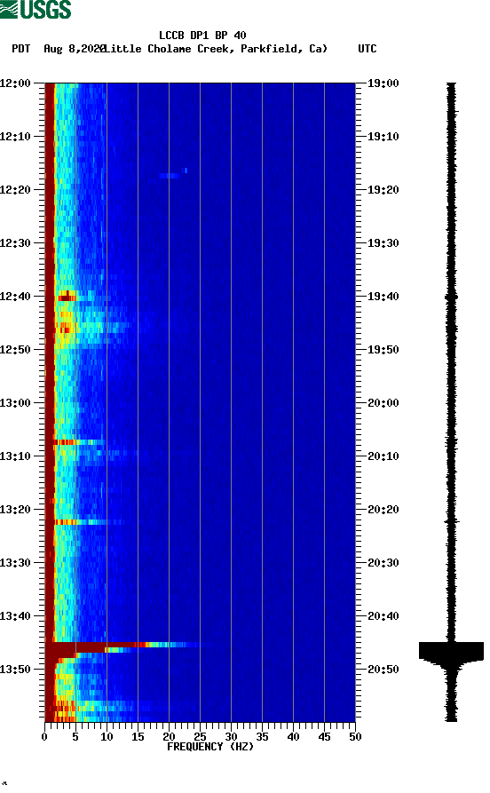Screen dimensions: 490x793
Task: Click the 5 Hz frequency axis label
Action: 75,737
